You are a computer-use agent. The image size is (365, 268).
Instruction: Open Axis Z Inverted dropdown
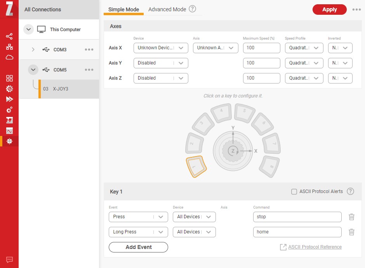pyautogui.click(x=340, y=78)
